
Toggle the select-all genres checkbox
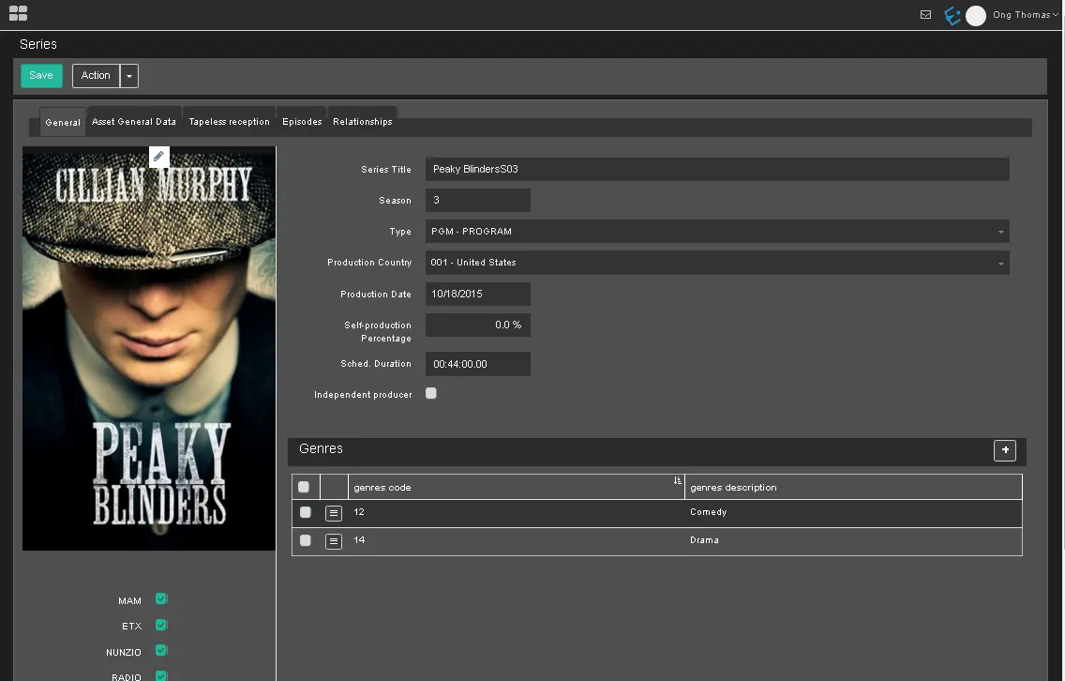coord(304,487)
